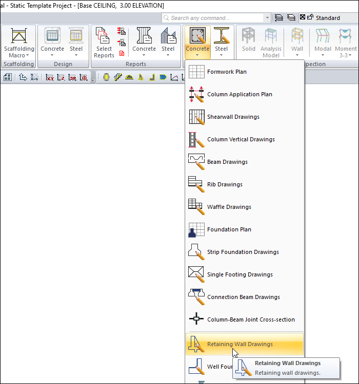Click the stacked layers icon beside search

(291, 17)
